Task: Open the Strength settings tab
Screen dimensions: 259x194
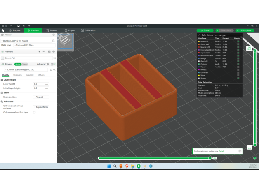Action: click(x=17, y=75)
